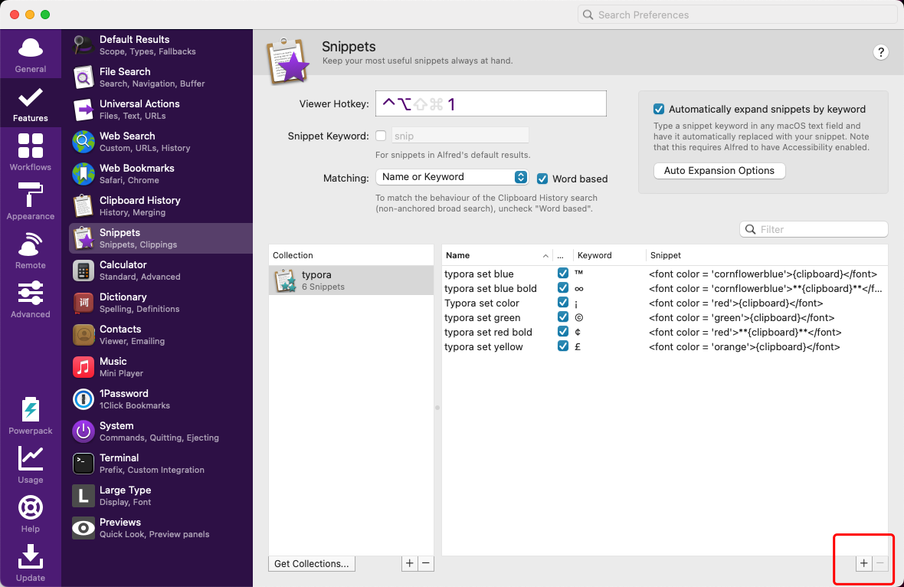The height and width of the screenshot is (587, 904).
Task: Click the Collection column header
Action: pyautogui.click(x=351, y=255)
